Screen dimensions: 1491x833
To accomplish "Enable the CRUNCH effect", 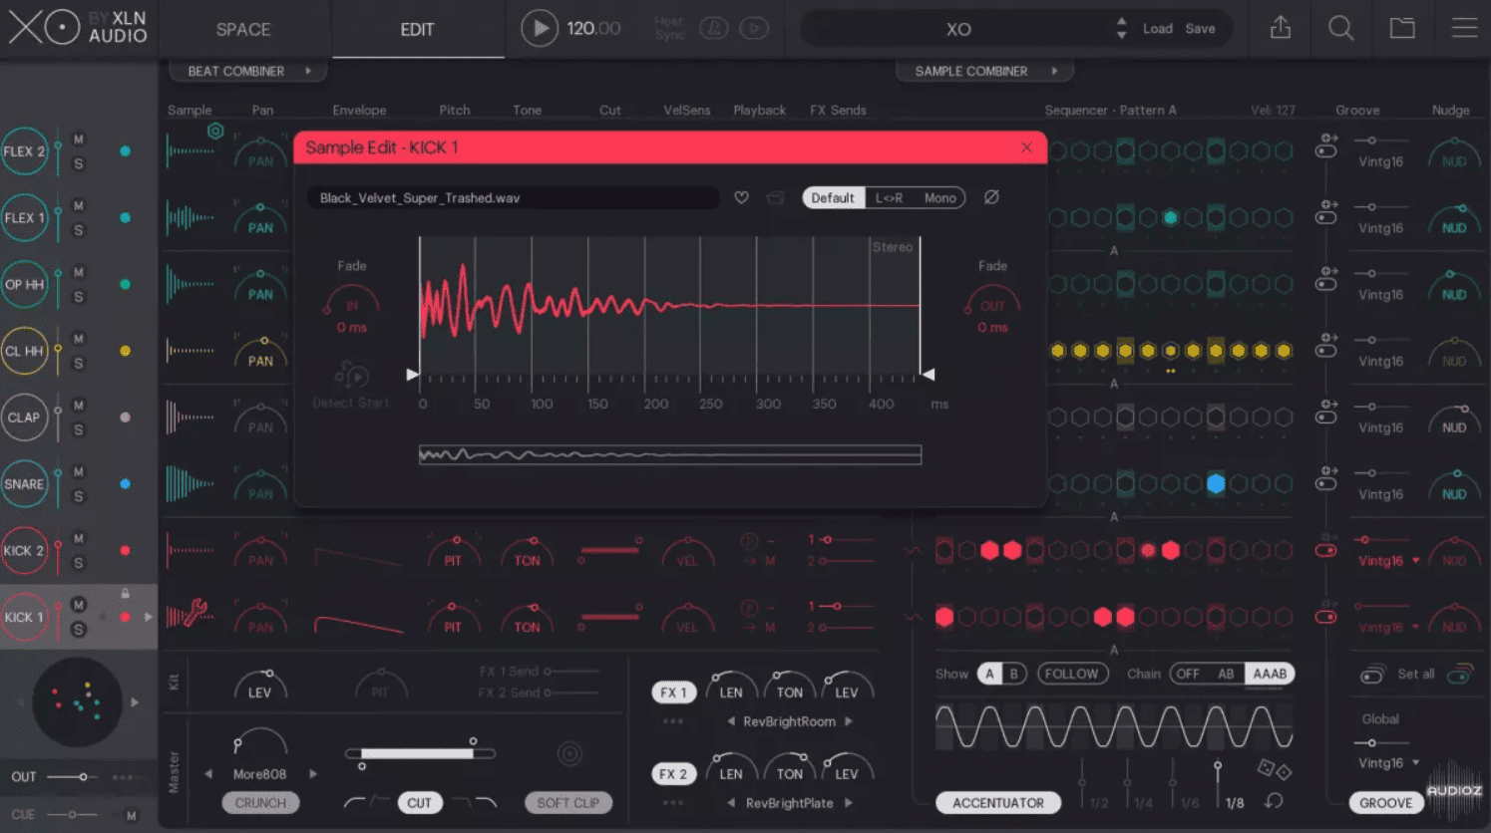I will coord(260,802).
